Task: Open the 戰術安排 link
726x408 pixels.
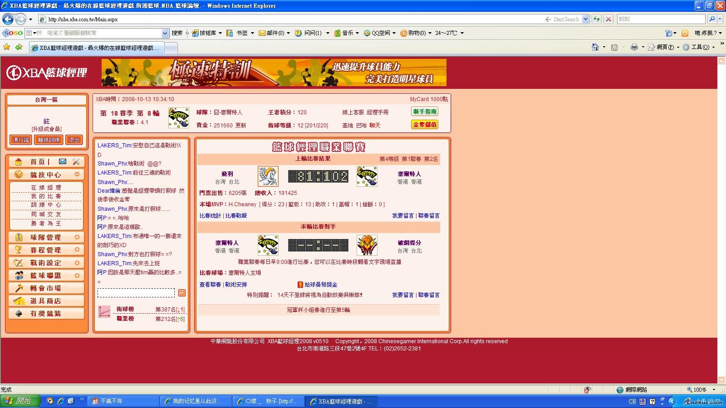Action: (x=236, y=285)
